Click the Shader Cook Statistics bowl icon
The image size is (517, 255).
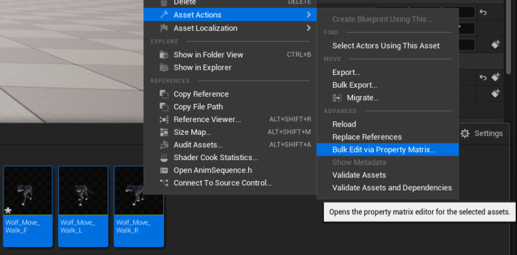(x=164, y=158)
